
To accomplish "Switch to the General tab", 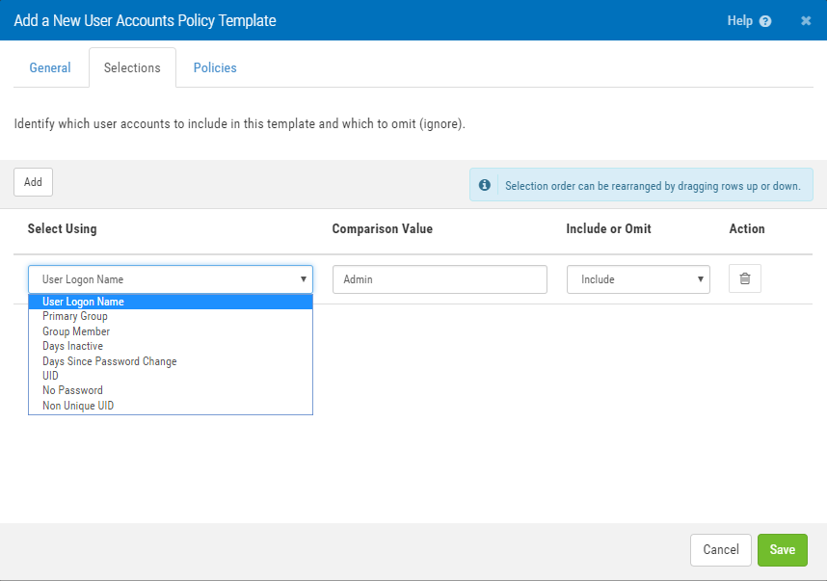I will point(50,68).
